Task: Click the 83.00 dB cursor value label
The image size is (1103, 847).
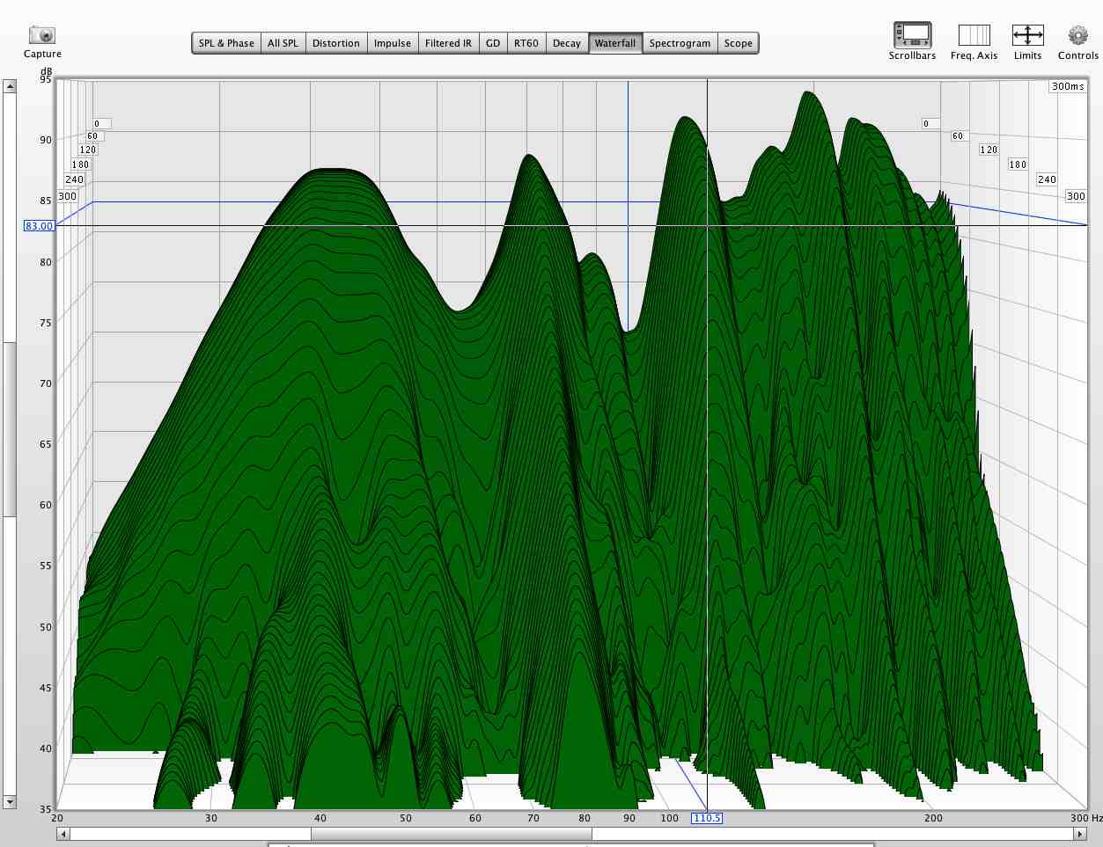Action: pos(39,226)
